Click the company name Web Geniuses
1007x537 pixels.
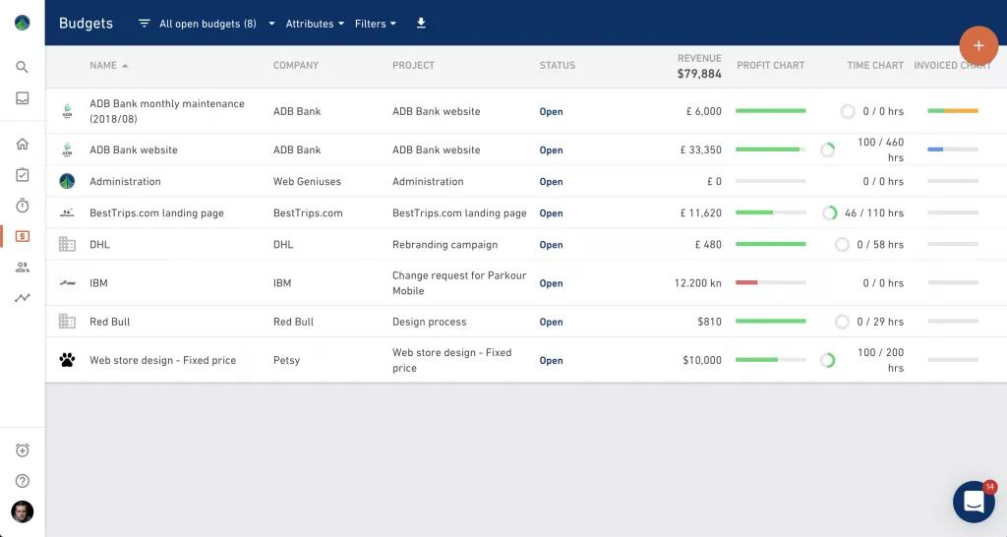click(x=307, y=181)
